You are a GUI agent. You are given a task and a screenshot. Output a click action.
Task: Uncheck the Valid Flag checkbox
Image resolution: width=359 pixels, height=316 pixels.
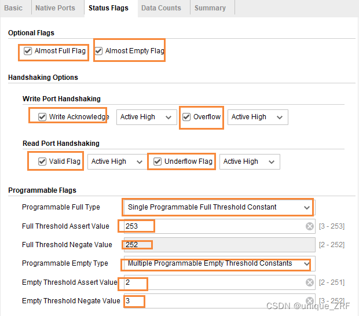pos(42,161)
